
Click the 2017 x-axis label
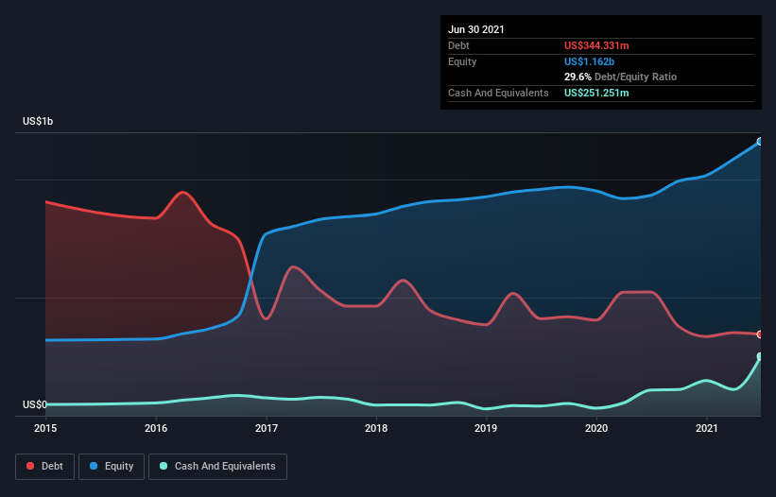[x=267, y=428]
